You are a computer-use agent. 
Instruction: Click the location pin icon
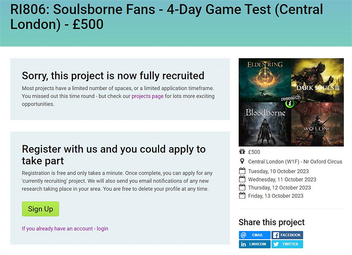point(242,162)
